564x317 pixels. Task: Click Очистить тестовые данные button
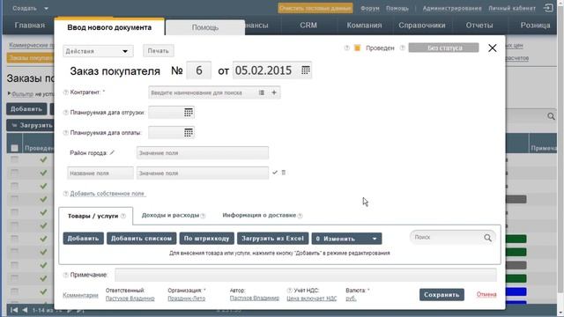pos(315,8)
